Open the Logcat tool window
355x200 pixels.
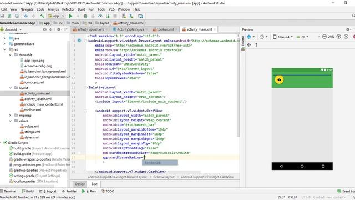tap(48, 191)
